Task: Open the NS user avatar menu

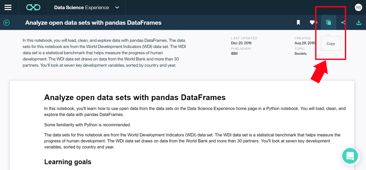Action: (x=358, y=7)
